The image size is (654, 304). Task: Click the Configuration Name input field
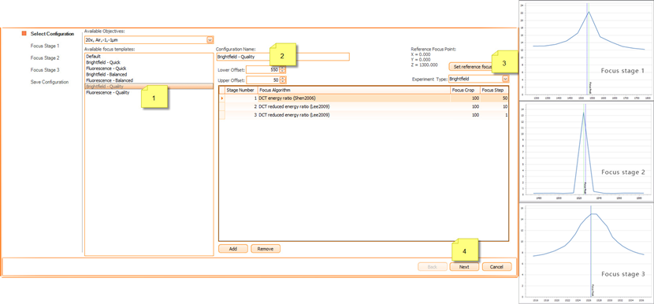pyautogui.click(x=282, y=57)
